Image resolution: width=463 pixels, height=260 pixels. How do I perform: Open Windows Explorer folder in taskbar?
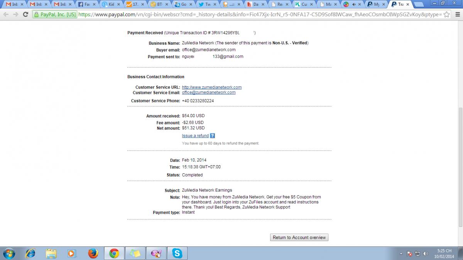pos(51,253)
